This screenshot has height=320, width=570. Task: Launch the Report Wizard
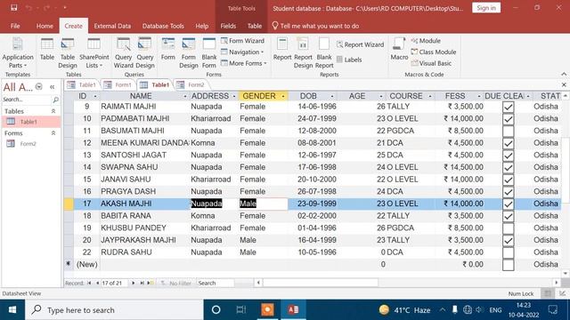pos(360,44)
